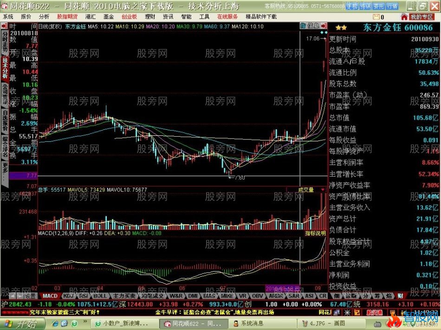The height and width of the screenshot is (330, 441).
Task: Click the 设置 settings button
Action: pyautogui.click(x=30, y=296)
